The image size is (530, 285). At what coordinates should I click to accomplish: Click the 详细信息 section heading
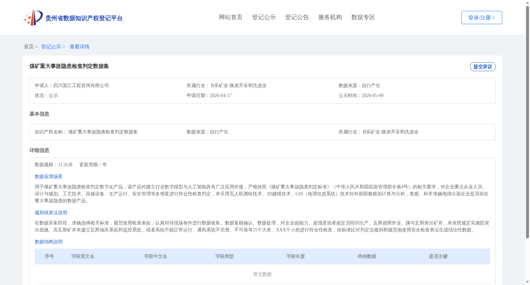pos(39,150)
